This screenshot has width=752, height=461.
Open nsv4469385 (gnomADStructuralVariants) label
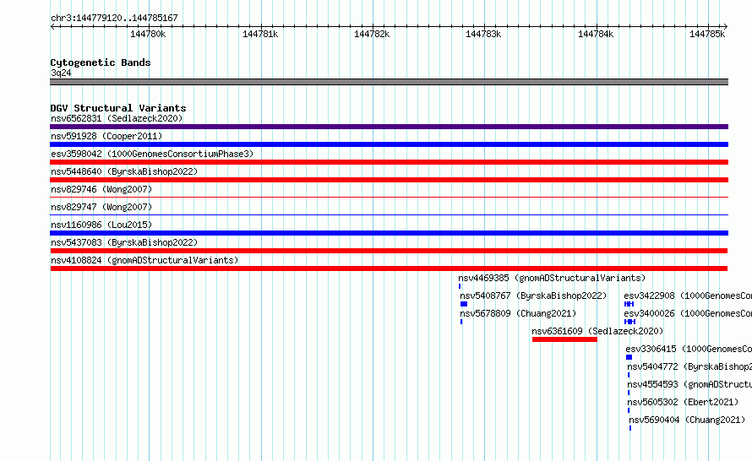[552, 278]
